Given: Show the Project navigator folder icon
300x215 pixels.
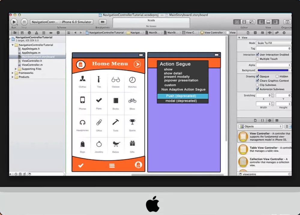Looking at the screenshot, I should pyautogui.click(x=15, y=33).
